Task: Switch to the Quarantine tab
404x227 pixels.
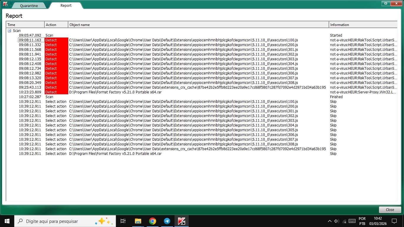Action: [x=29, y=6]
